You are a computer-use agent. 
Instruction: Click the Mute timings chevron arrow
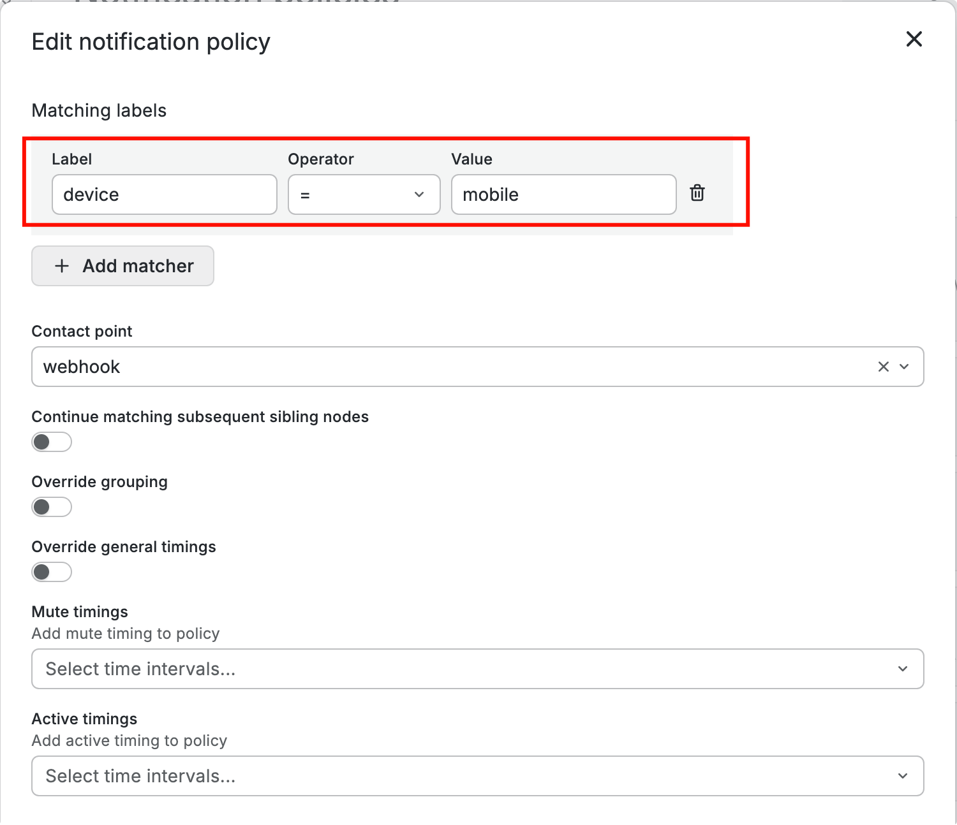pos(903,669)
